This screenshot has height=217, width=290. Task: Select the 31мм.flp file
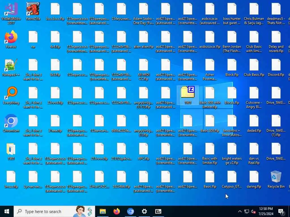click(x=55, y=124)
